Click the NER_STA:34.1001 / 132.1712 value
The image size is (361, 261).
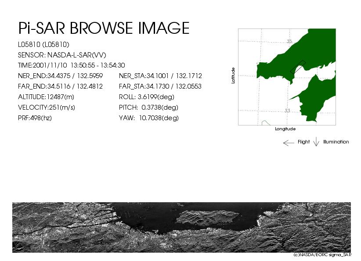click(160, 76)
